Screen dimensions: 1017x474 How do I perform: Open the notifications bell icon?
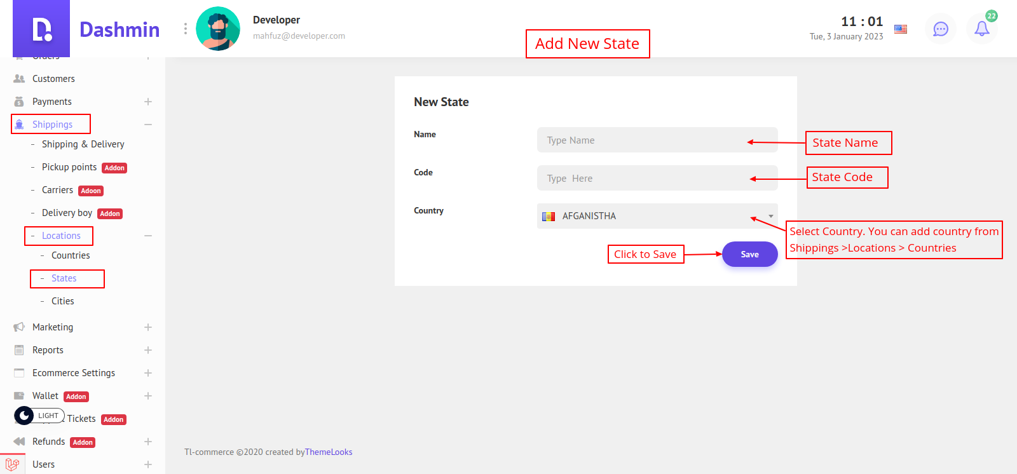pos(981,29)
